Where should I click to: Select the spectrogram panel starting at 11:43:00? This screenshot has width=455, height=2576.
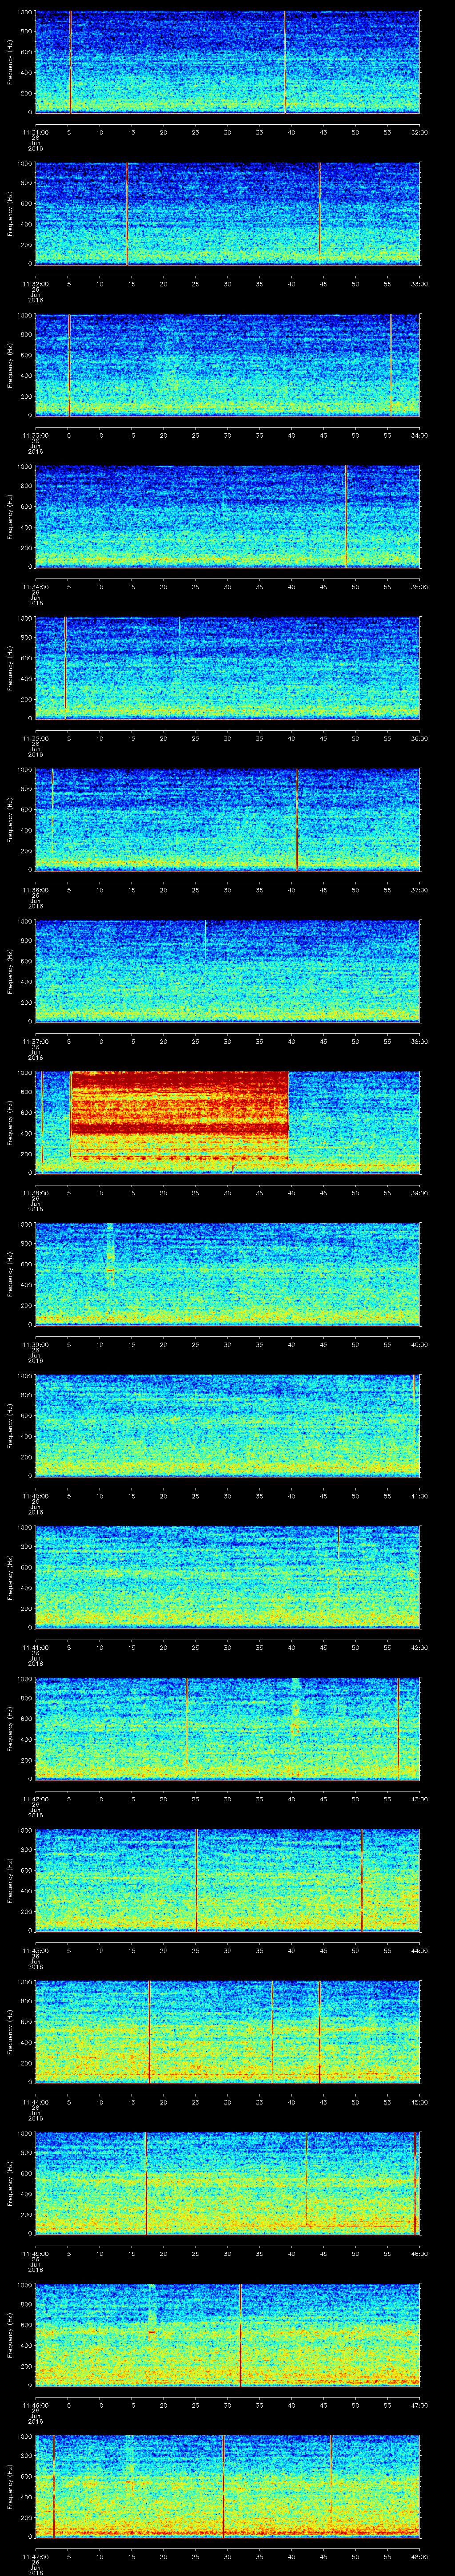click(x=227, y=1879)
